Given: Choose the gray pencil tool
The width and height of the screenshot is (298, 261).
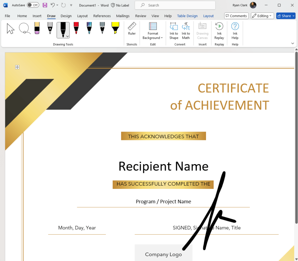Looking at the screenshot, I should tap(102, 28).
